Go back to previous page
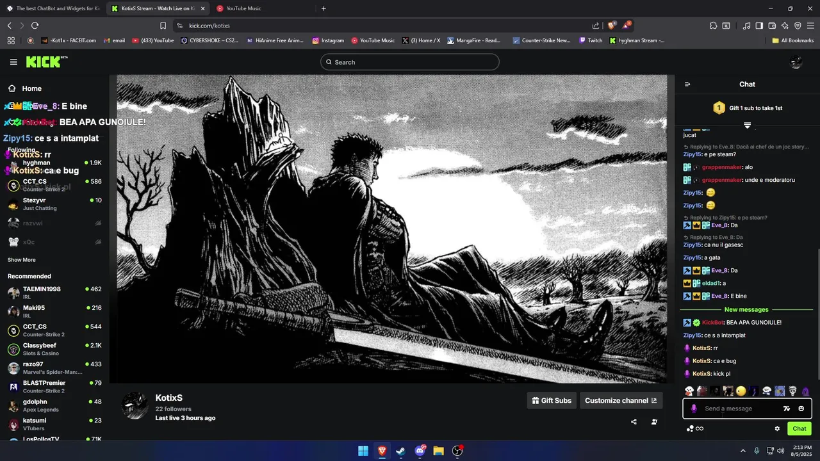 coord(9,26)
